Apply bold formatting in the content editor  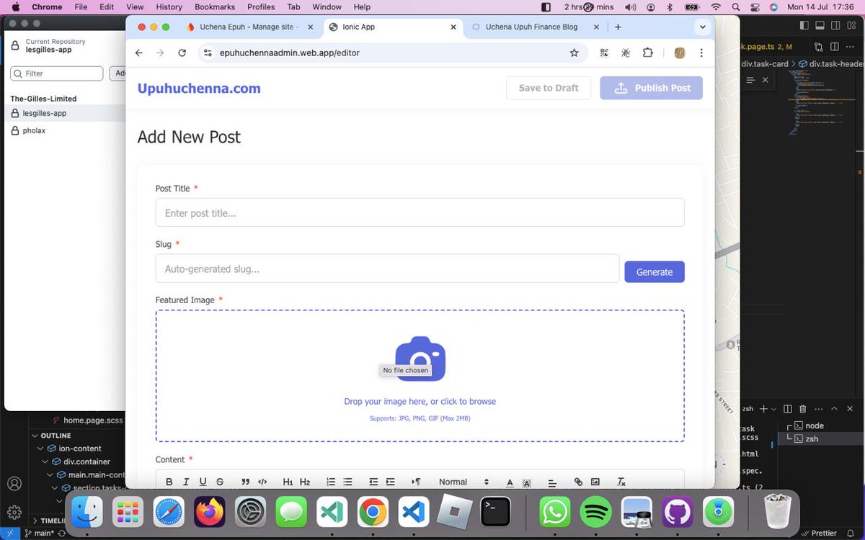[x=169, y=482]
